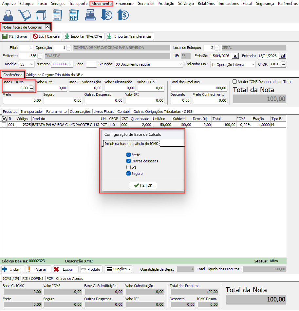Open the NF invoice toolbar icon
The width and height of the screenshot is (299, 311).
[74, 15]
